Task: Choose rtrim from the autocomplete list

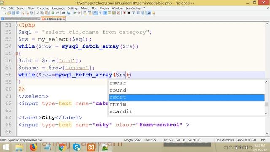Action: tap(186, 104)
